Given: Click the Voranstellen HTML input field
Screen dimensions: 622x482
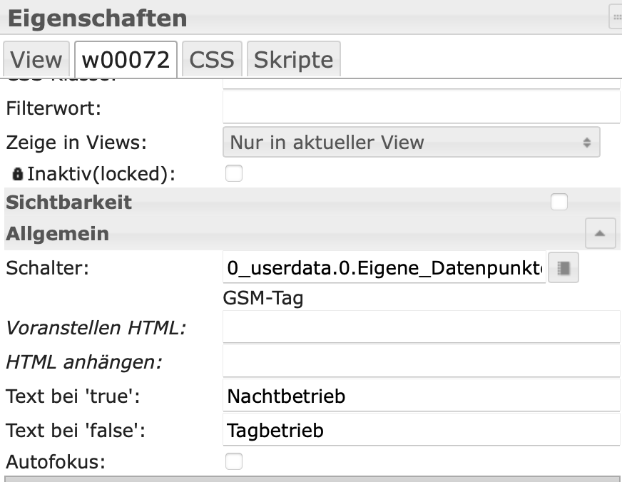Looking at the screenshot, I should point(421,328).
